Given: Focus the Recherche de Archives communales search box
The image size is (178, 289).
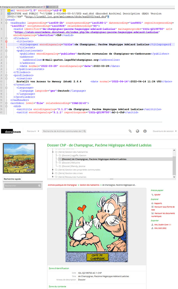Looking at the screenshot, I should point(62,131).
